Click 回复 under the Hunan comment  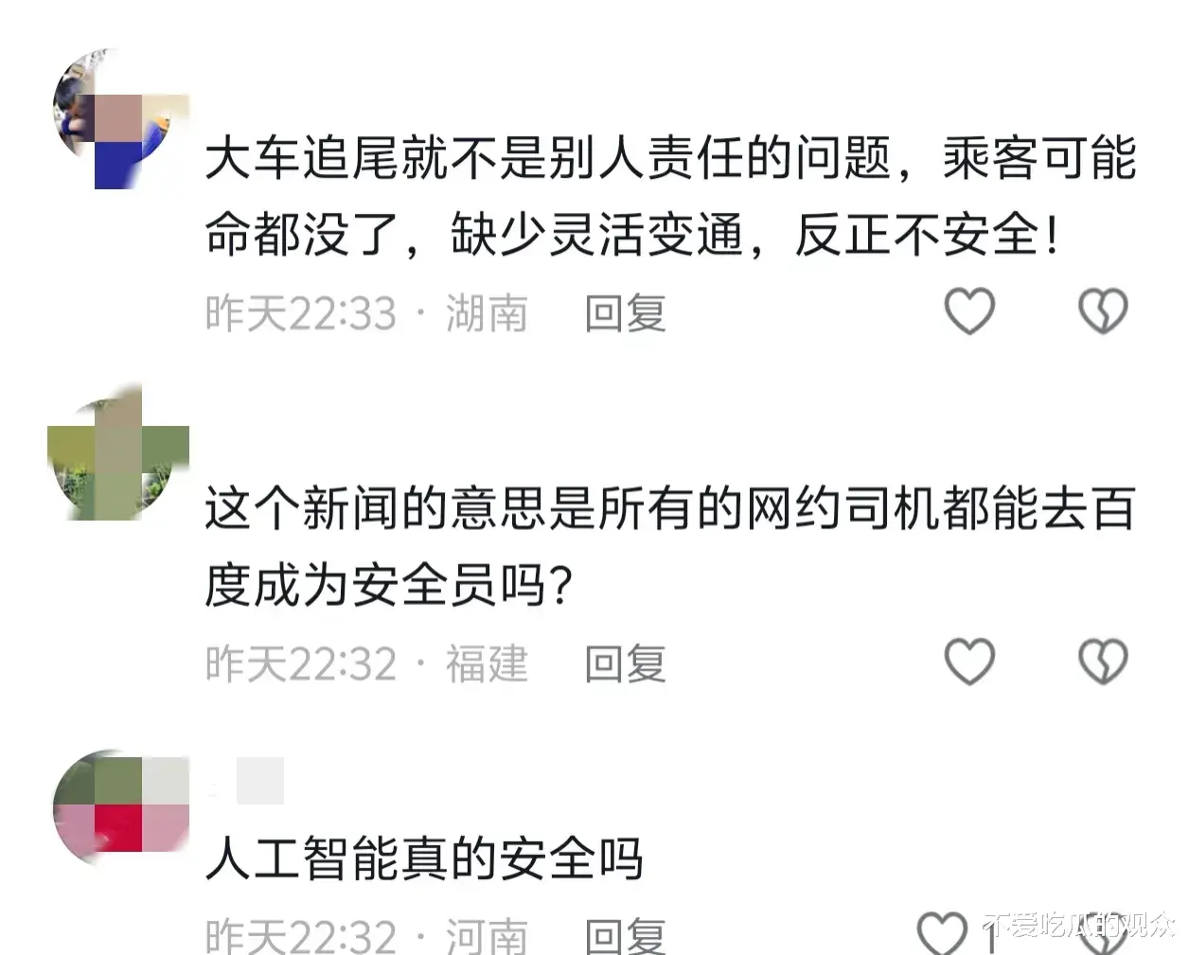pyautogui.click(x=626, y=313)
